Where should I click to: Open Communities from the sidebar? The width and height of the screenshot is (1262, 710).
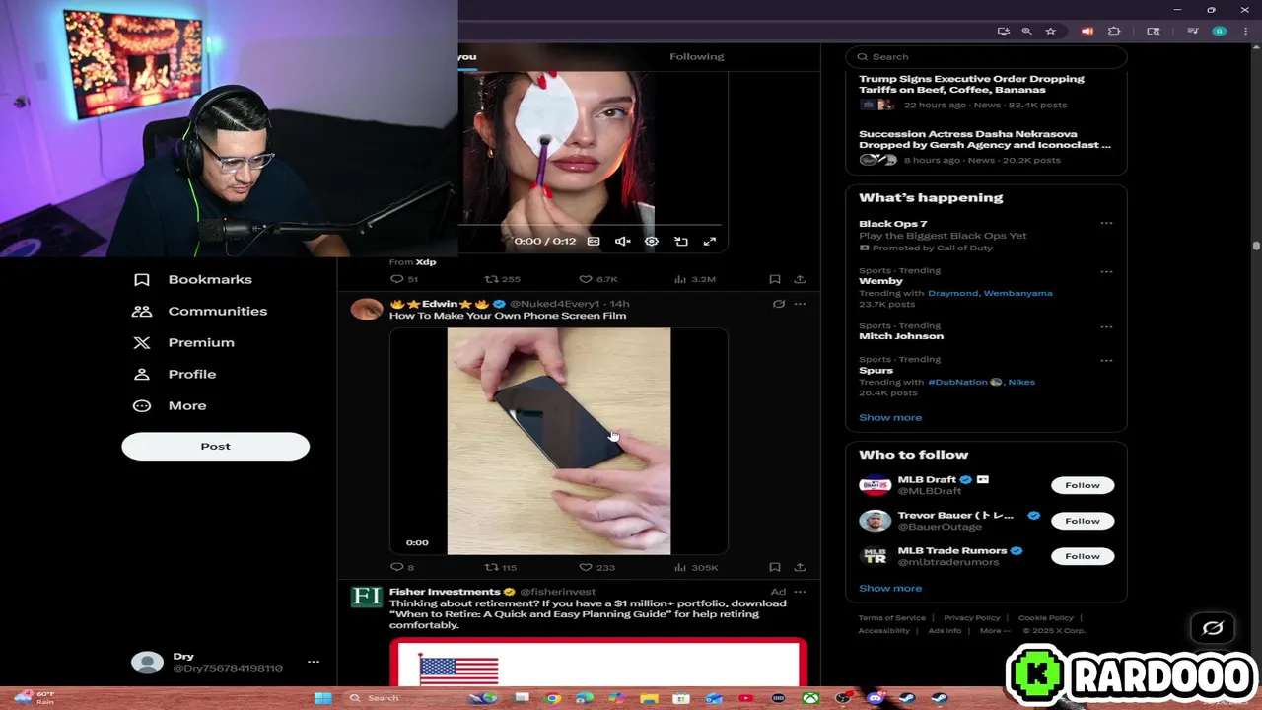point(200,311)
